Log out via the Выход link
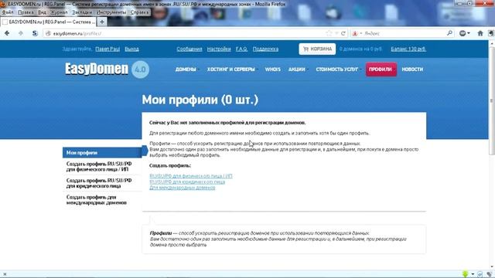Viewport: 495px width, 278px height. (x=131, y=49)
